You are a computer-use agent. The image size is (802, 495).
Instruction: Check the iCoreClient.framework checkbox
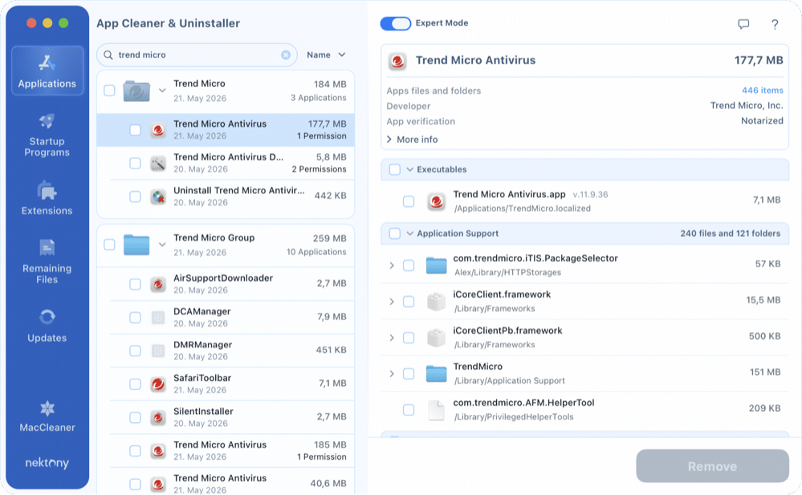tap(408, 301)
